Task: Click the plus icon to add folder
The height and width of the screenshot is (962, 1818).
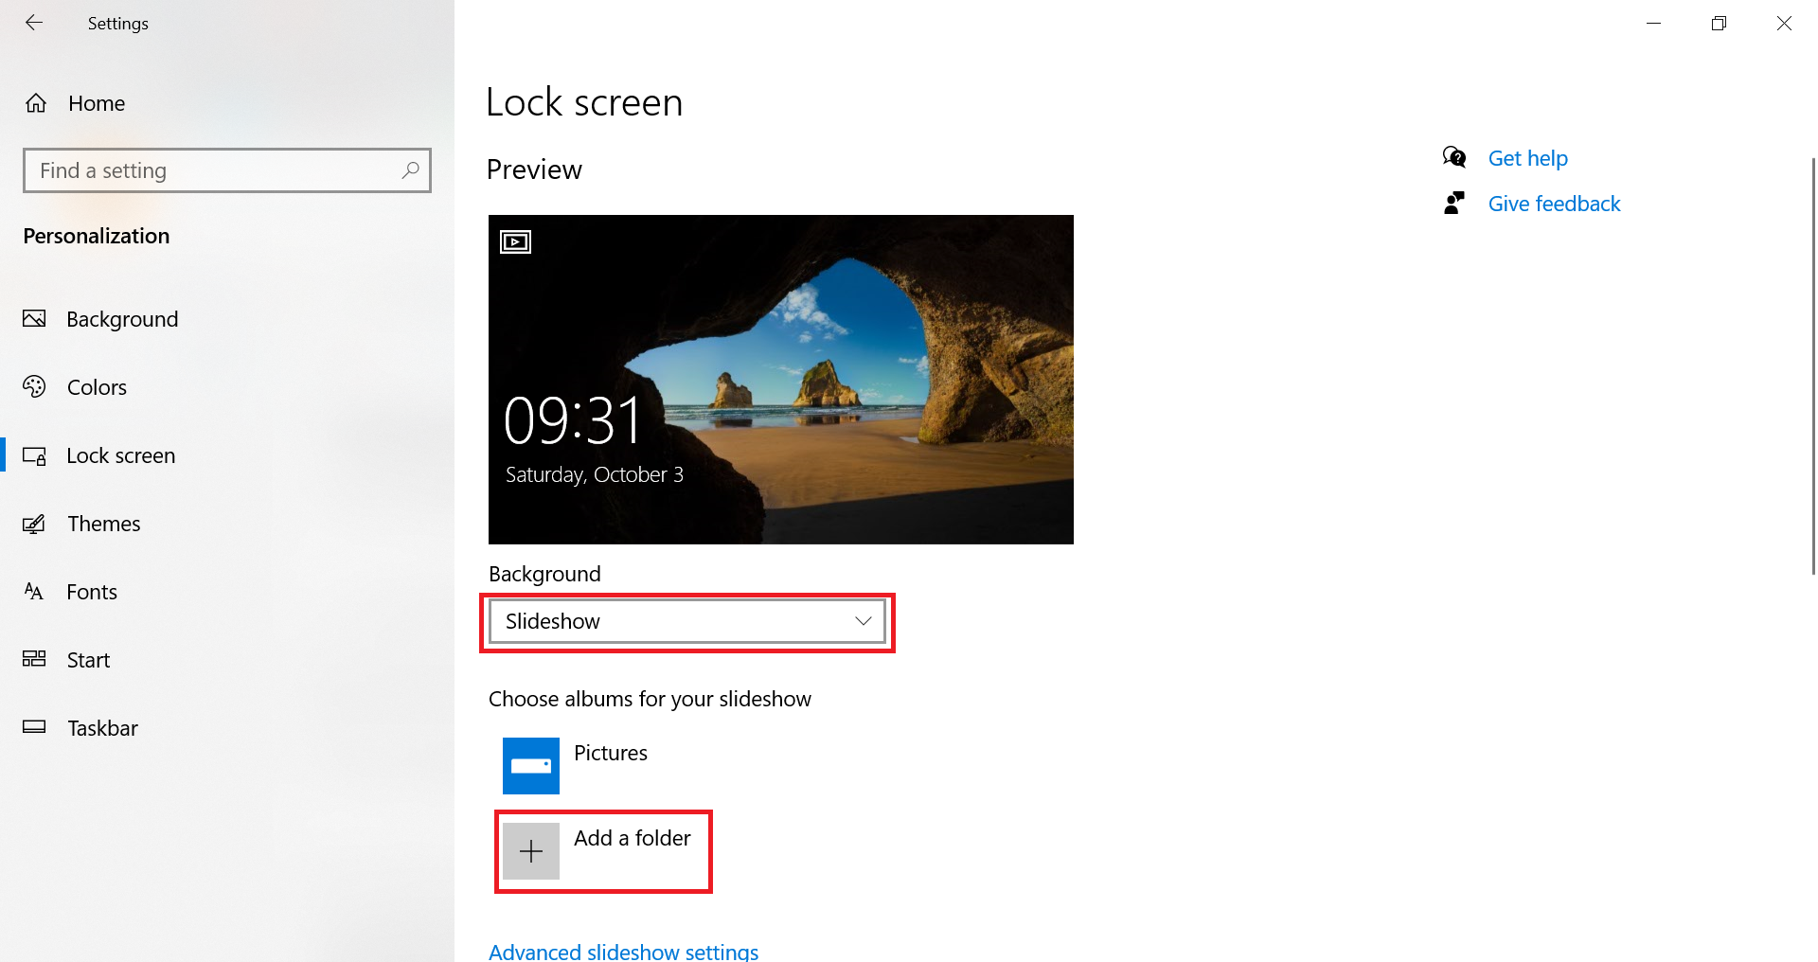Action: click(x=531, y=851)
